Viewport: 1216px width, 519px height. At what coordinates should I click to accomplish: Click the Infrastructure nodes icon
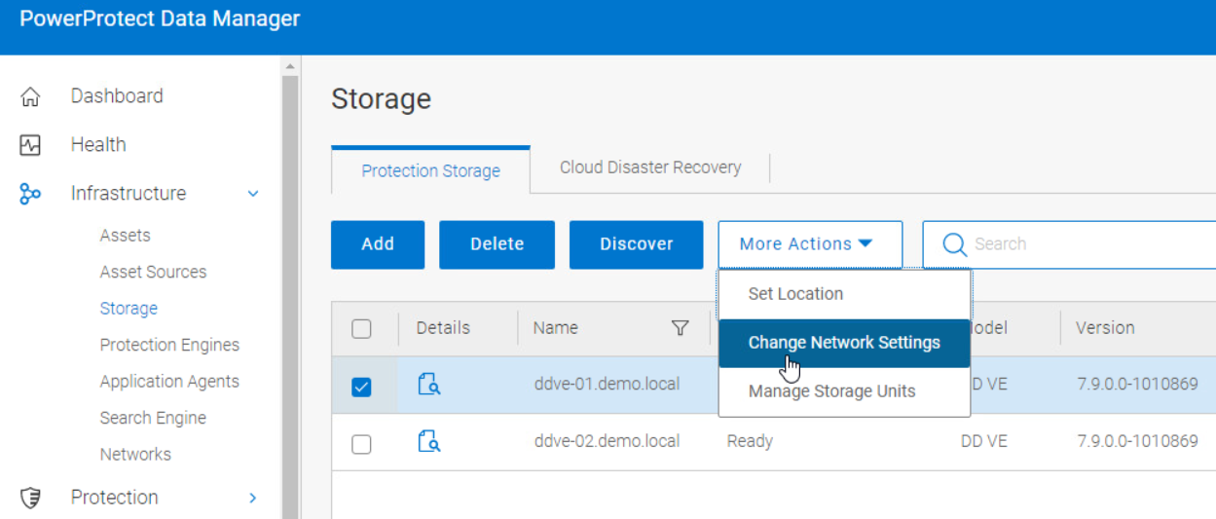[x=30, y=194]
